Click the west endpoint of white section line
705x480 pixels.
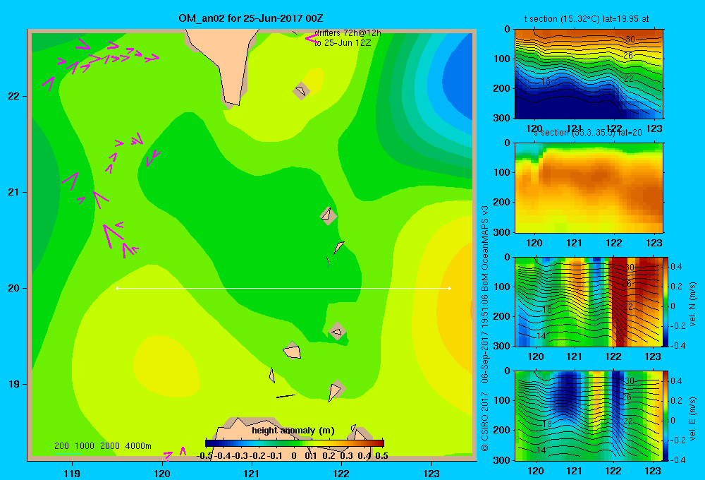[x=117, y=288]
